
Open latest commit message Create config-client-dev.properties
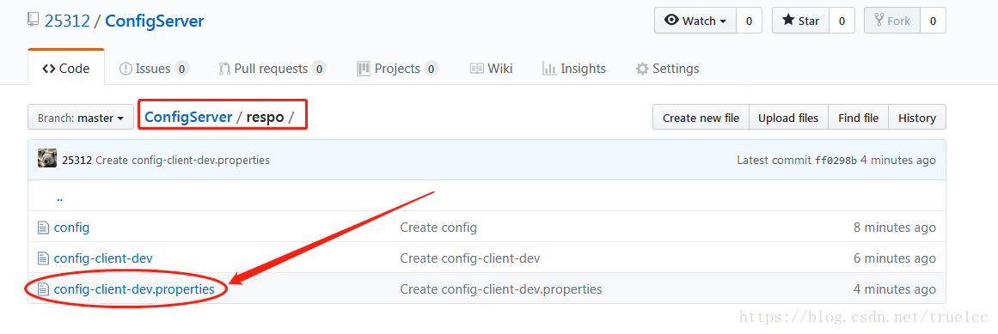183,161
